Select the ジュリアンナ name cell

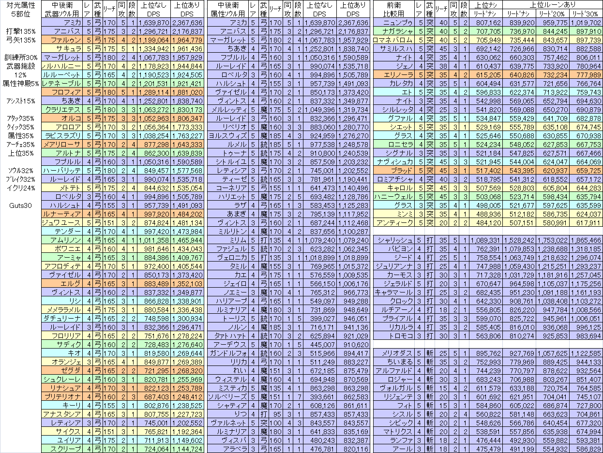pos(394,266)
